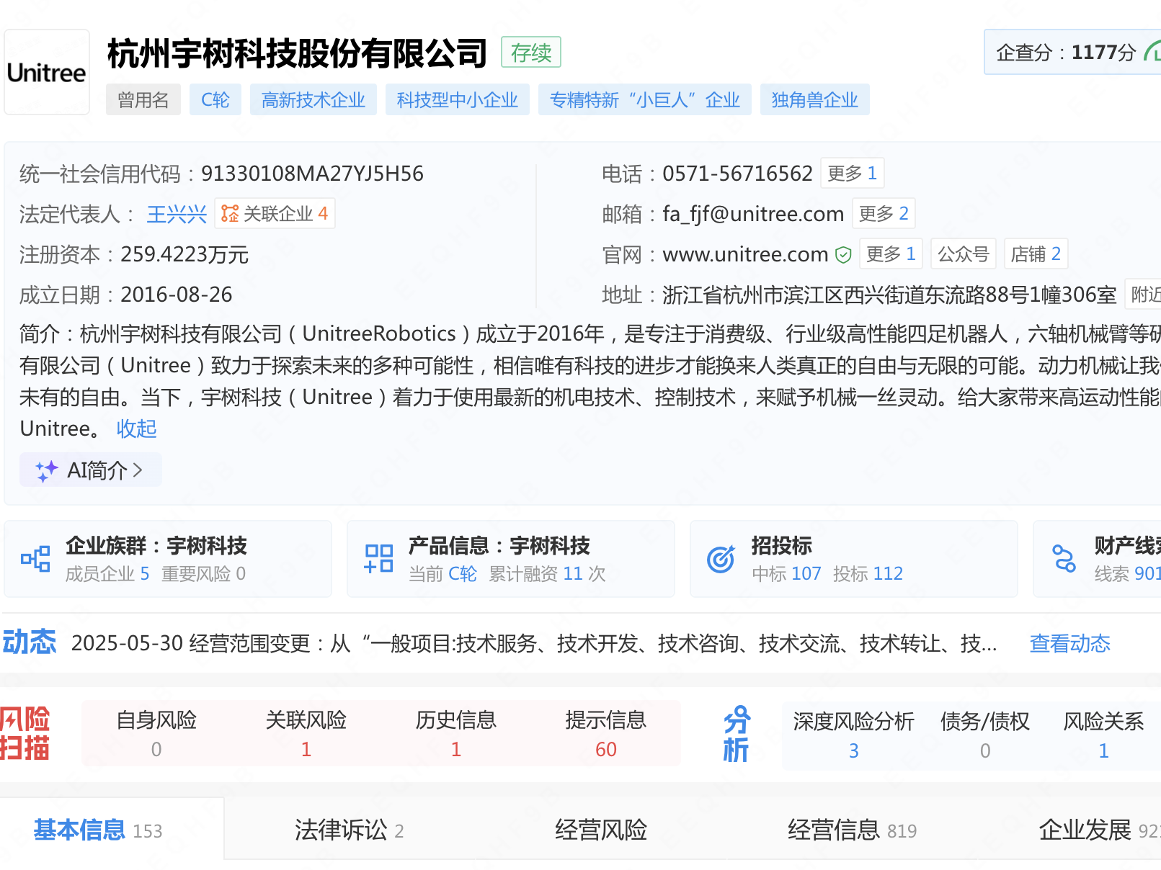Click email fa_fjf@unitree.com
Screen dimensions: 1161x870
[x=753, y=214]
